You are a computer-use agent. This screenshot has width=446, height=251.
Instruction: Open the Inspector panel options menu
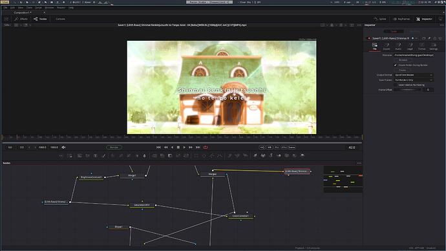pos(441,25)
